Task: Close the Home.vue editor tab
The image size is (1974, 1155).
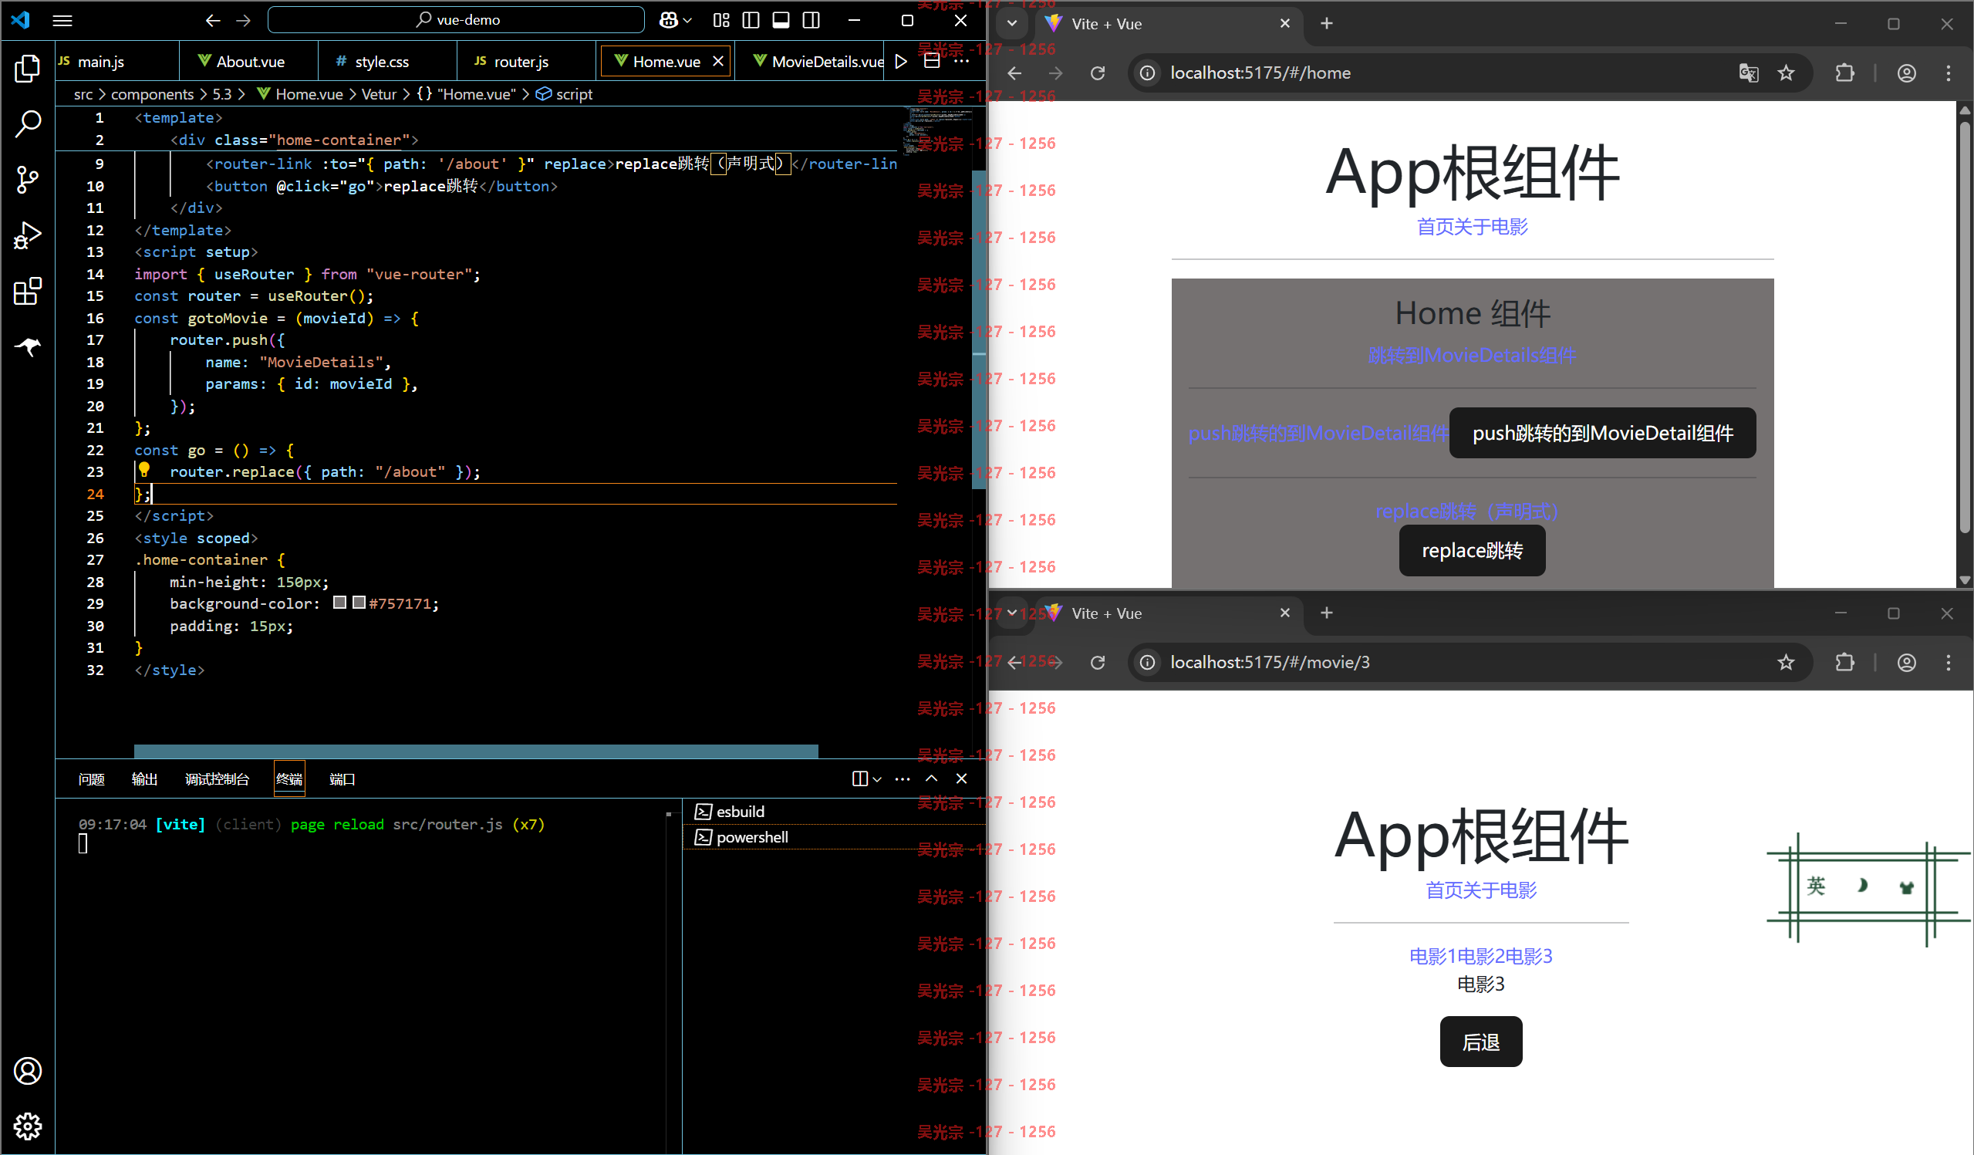Action: 717,61
